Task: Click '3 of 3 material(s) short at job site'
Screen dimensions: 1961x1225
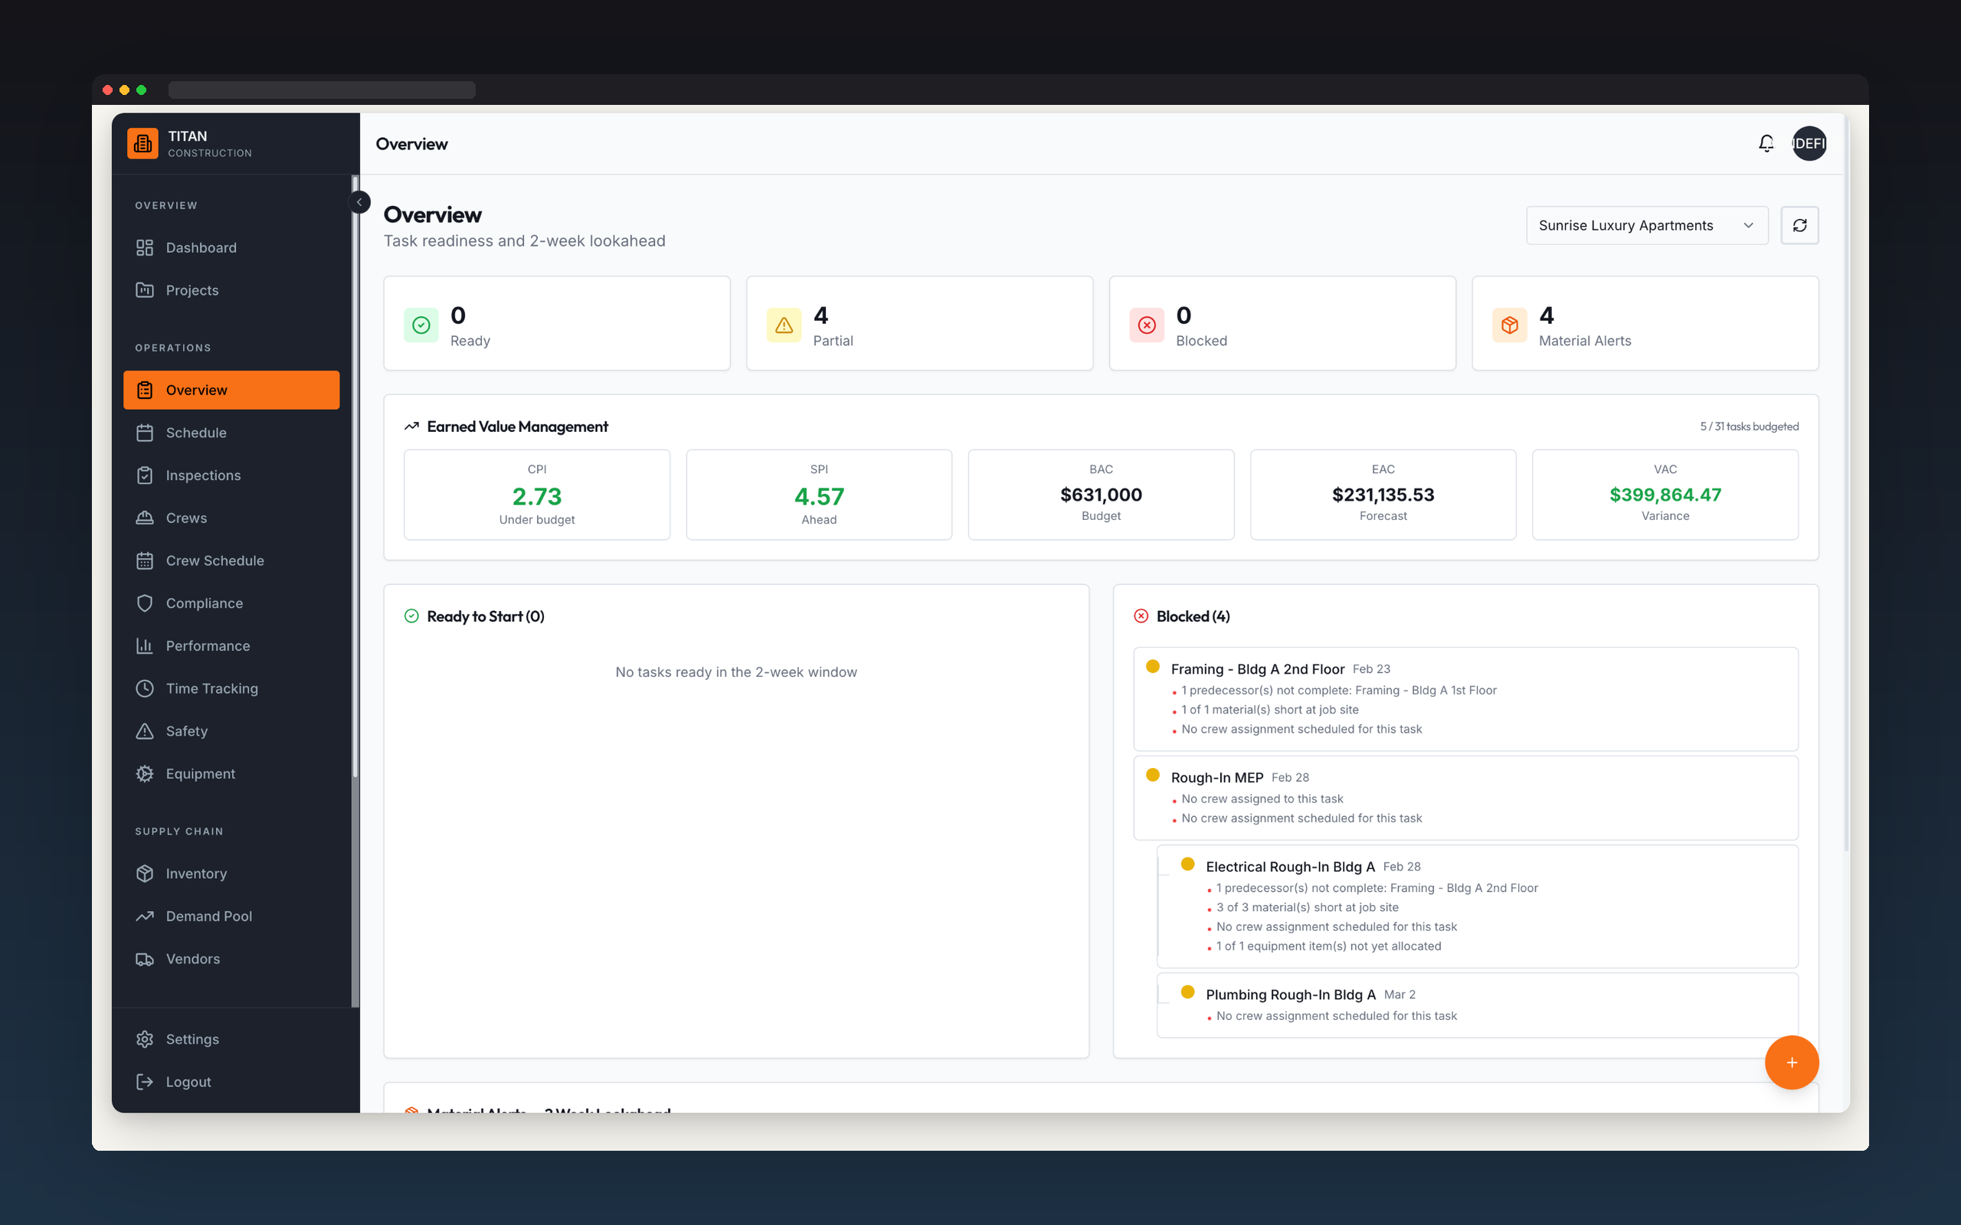Action: point(1307,907)
